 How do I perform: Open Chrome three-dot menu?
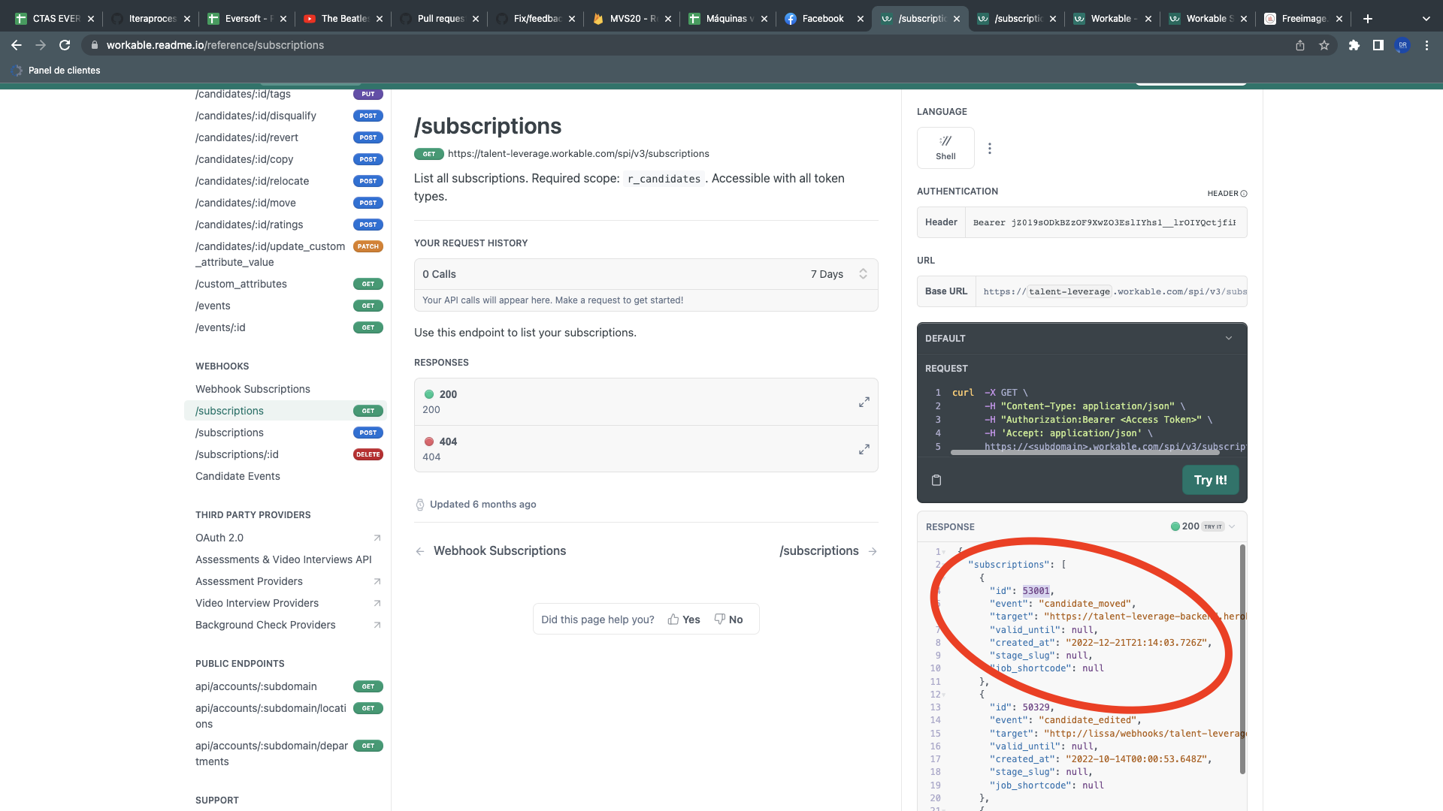click(1426, 45)
